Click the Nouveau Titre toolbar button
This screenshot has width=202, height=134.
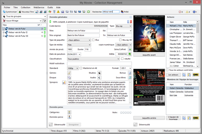[26, 12]
